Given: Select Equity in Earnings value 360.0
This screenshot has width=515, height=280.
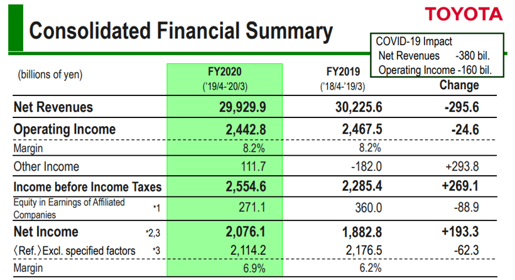Looking at the screenshot, I should tap(368, 208).
